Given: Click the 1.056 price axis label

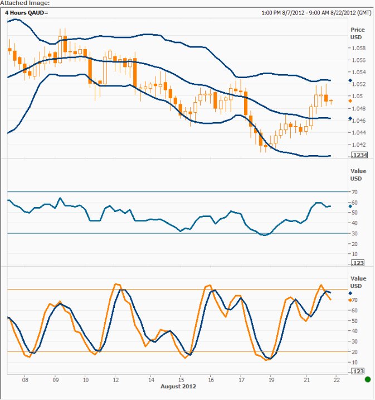Looking at the screenshot, I should point(358,60).
